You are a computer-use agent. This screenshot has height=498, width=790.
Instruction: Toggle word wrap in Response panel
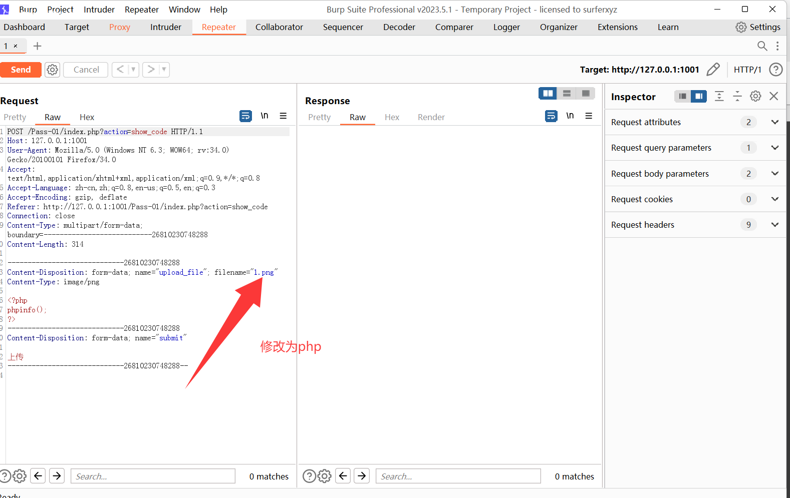(551, 116)
